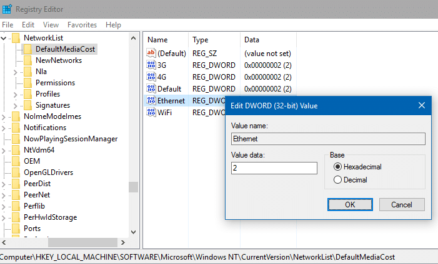The image size is (438, 264).
Task: Click the Permissions folder icon
Action: point(27,83)
